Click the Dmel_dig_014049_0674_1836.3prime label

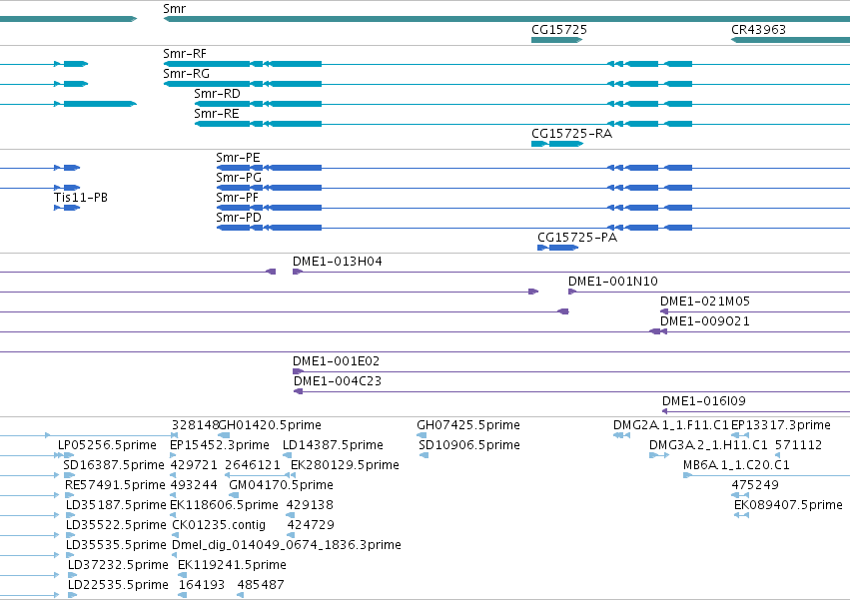[287, 546]
